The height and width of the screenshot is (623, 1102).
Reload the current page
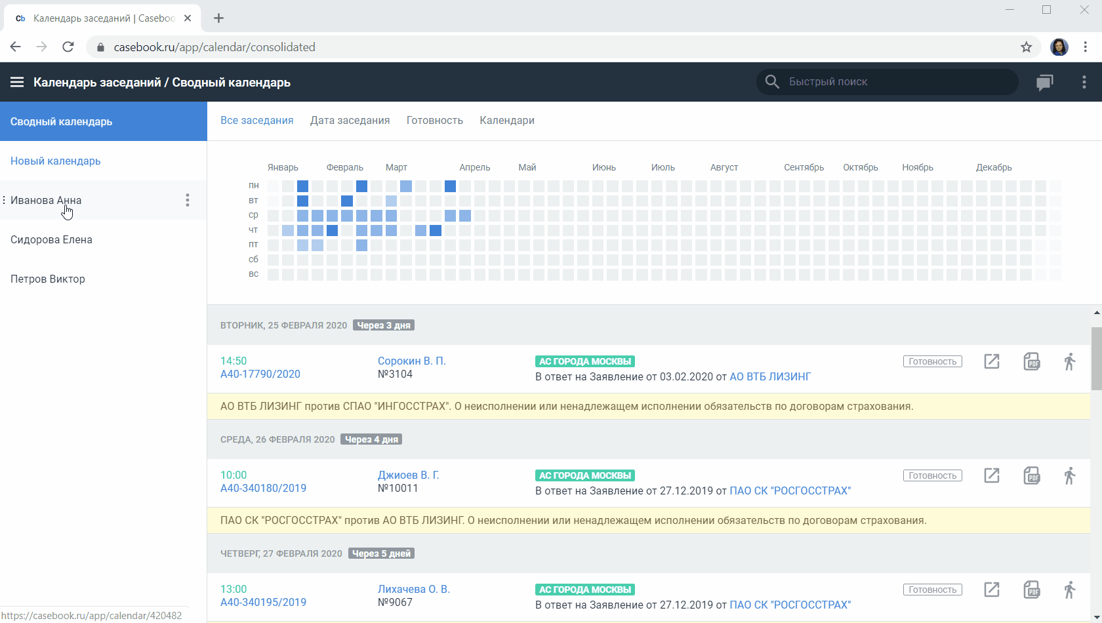click(68, 47)
